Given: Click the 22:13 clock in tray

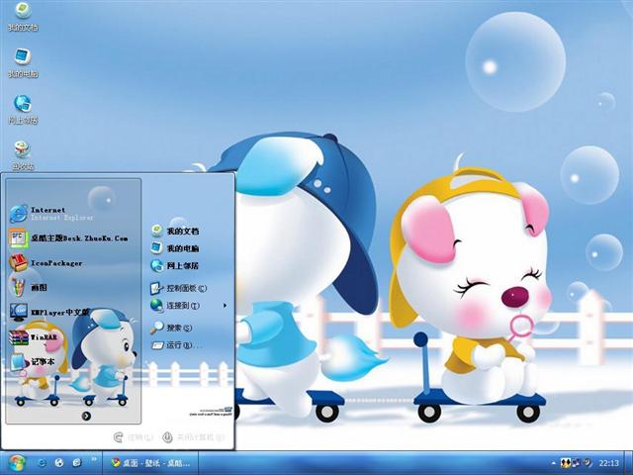Looking at the screenshot, I should pos(608,463).
